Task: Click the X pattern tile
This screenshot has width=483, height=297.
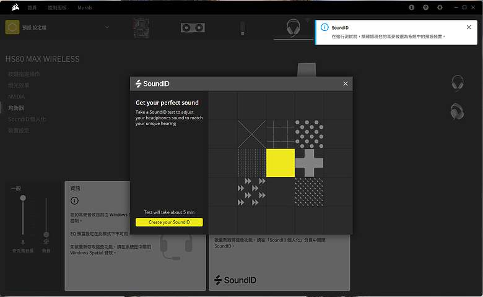Action: point(251,134)
